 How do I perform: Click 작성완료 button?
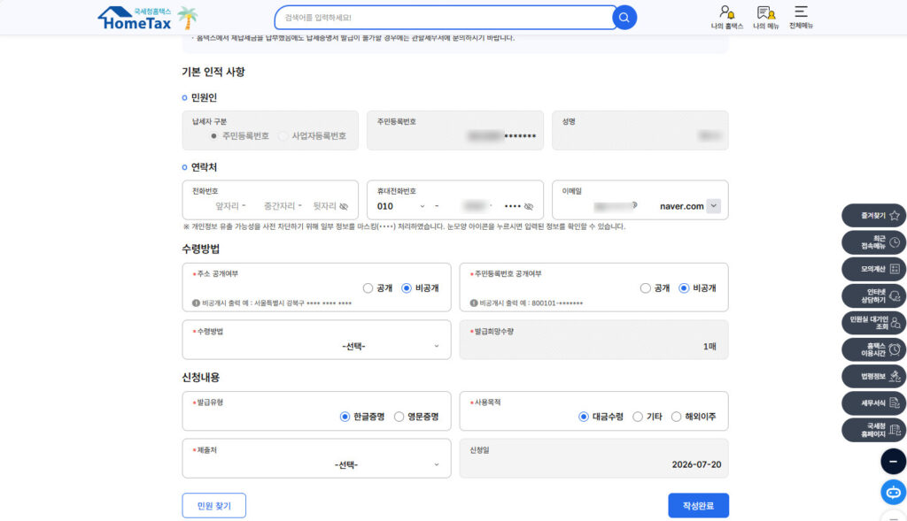point(698,505)
